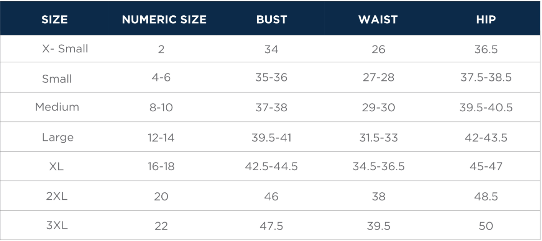The image size is (542, 241).
Task: Select the X- Small size row label
Action: click(x=65, y=49)
